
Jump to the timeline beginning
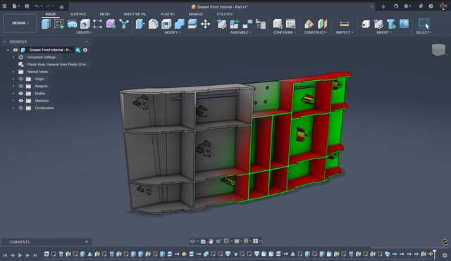pos(5,255)
